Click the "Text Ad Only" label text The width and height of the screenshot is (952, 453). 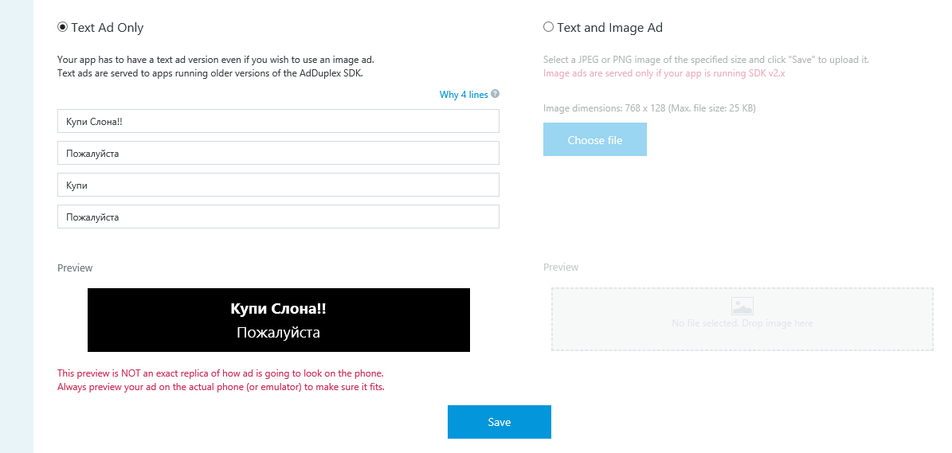tap(108, 28)
